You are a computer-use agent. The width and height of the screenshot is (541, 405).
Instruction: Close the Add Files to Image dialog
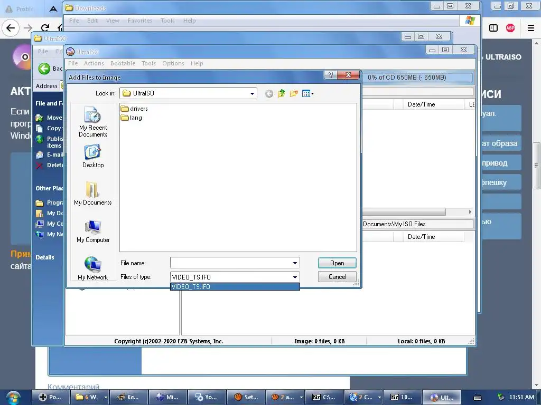click(349, 75)
